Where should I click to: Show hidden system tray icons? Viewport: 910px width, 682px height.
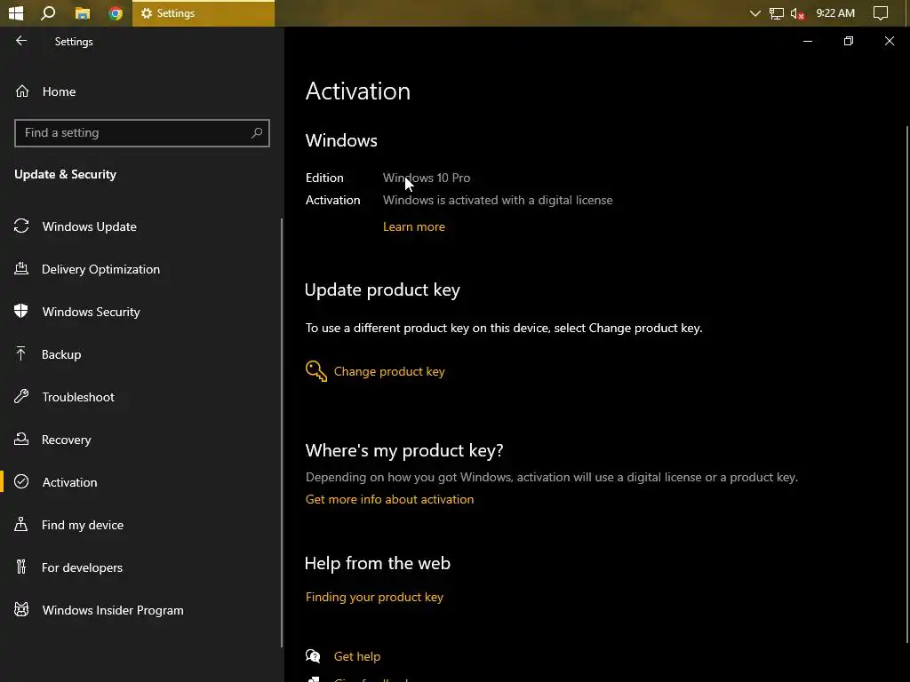(x=754, y=12)
